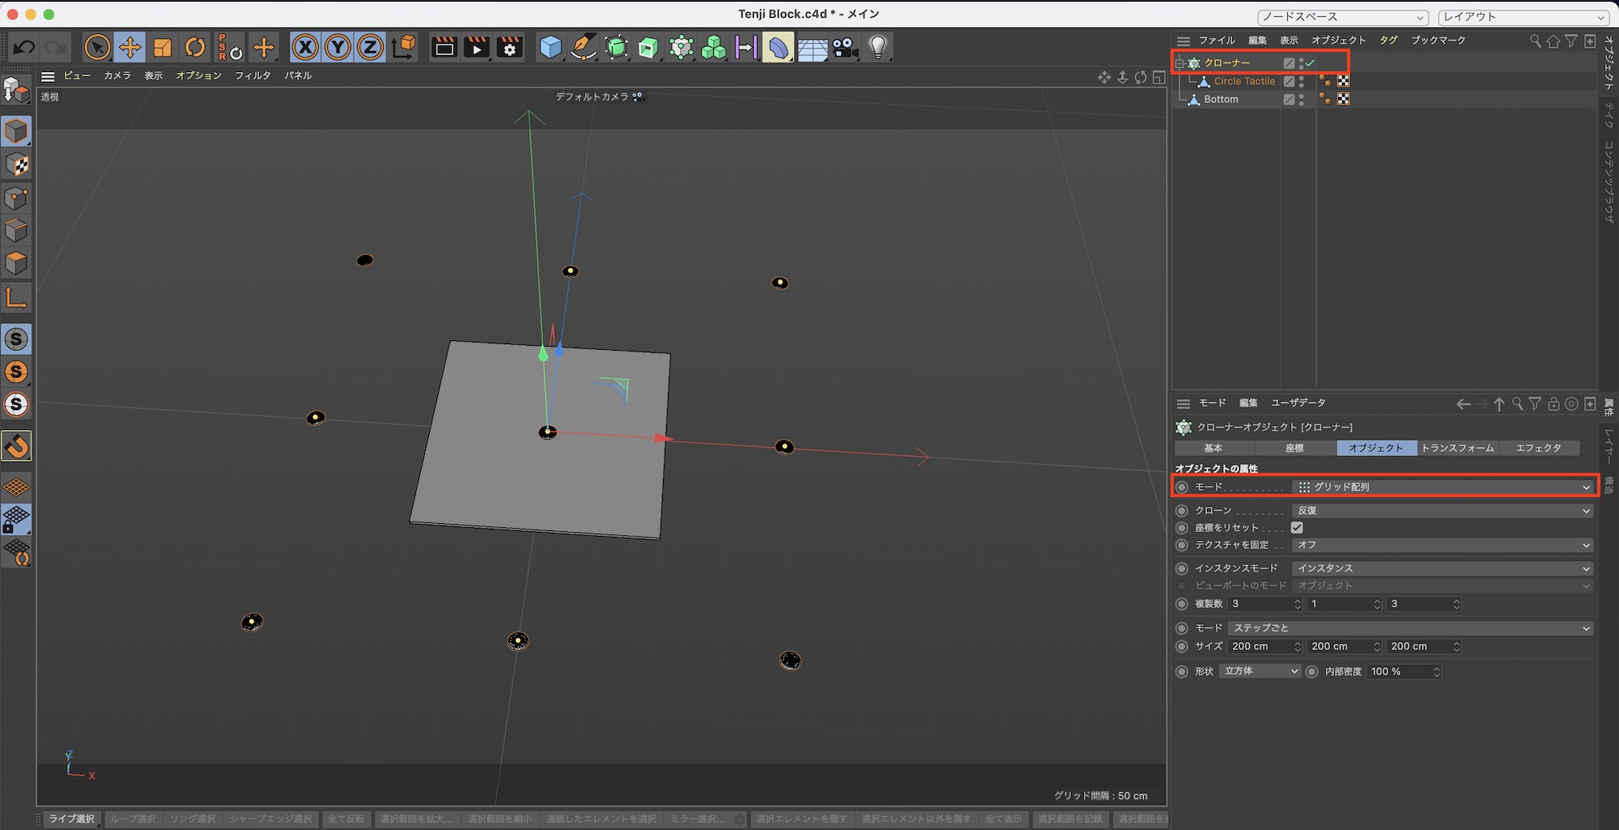Click the light bulb icon in the toolbar
The height and width of the screenshot is (830, 1619).
878,48
